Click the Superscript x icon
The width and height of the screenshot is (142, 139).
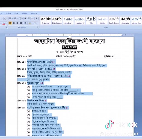tap(1, 19)
